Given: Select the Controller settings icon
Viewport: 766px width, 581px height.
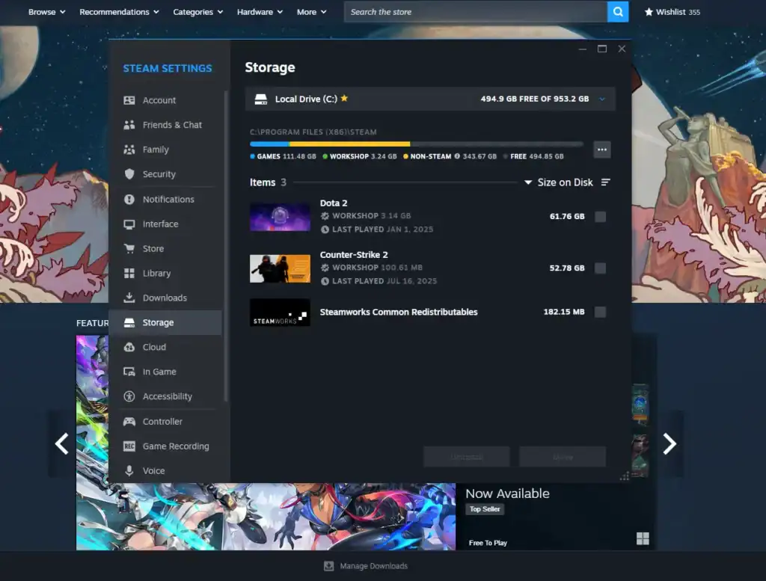Looking at the screenshot, I should 129,421.
